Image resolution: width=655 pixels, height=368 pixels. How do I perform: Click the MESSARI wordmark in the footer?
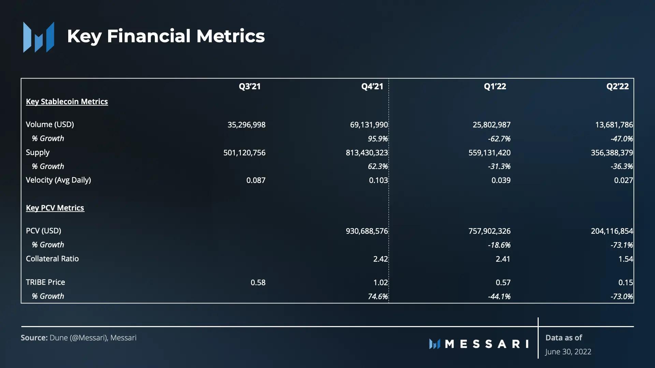[487, 344]
